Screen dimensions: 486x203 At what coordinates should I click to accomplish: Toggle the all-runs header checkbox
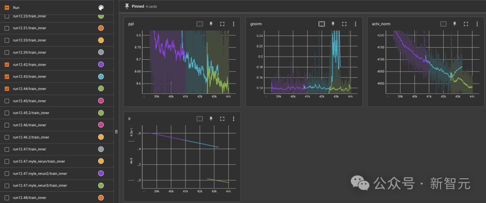(x=7, y=8)
